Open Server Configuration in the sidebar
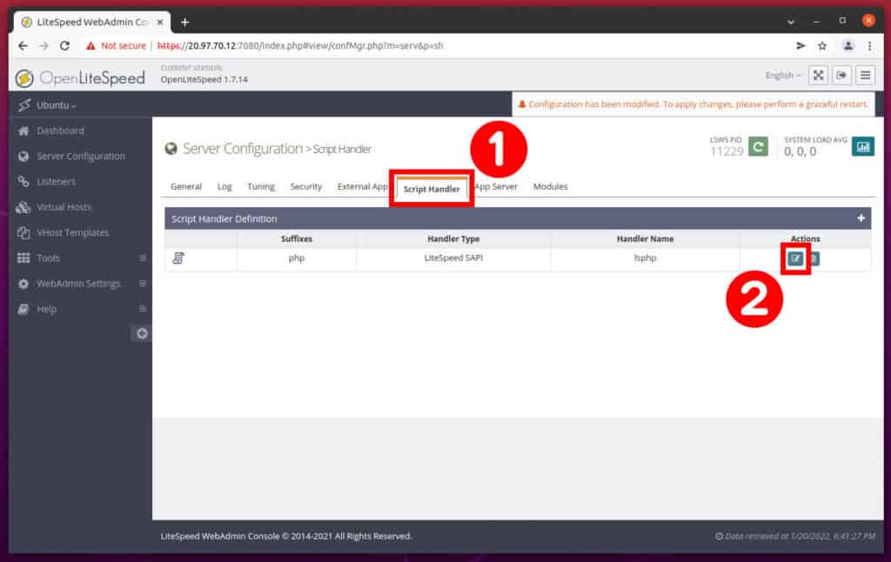This screenshot has height=562, width=891. pyautogui.click(x=81, y=157)
